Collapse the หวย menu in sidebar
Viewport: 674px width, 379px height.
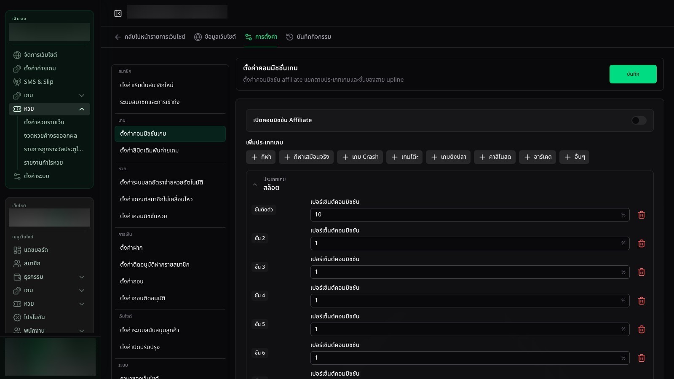point(82,109)
